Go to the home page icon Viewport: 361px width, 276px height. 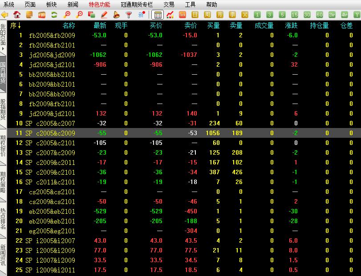tap(17, 15)
